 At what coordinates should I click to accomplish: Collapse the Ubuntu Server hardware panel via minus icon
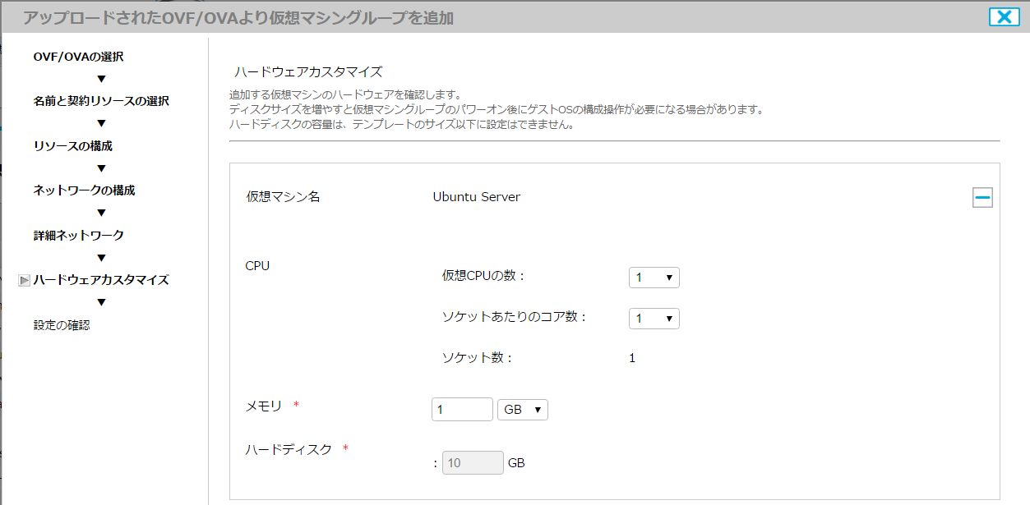[x=982, y=196]
